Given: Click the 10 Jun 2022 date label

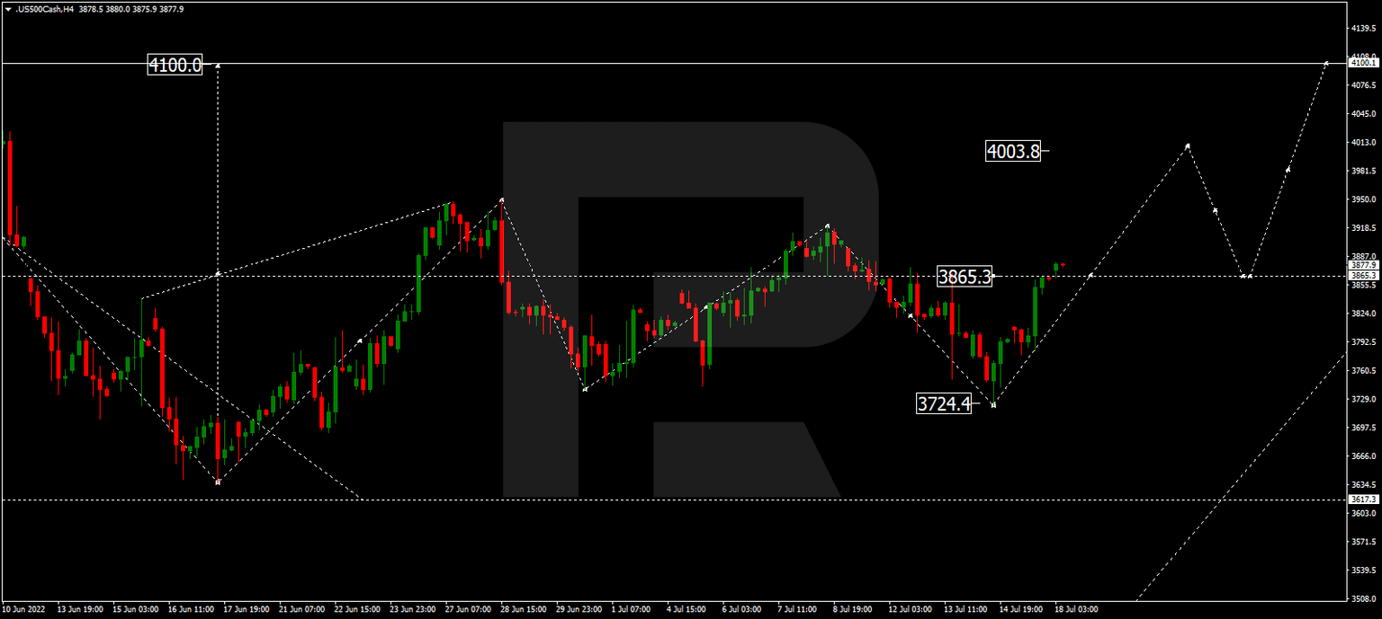Looking at the screenshot, I should 22,609.
